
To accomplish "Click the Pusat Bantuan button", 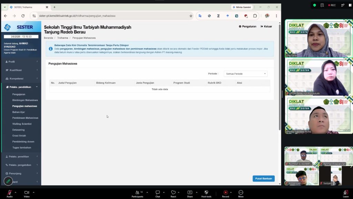I will pyautogui.click(x=263, y=179).
